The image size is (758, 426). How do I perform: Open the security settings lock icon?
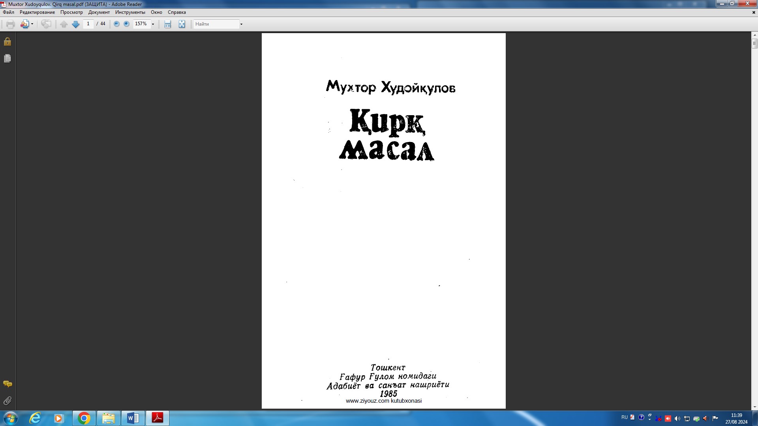[7, 41]
